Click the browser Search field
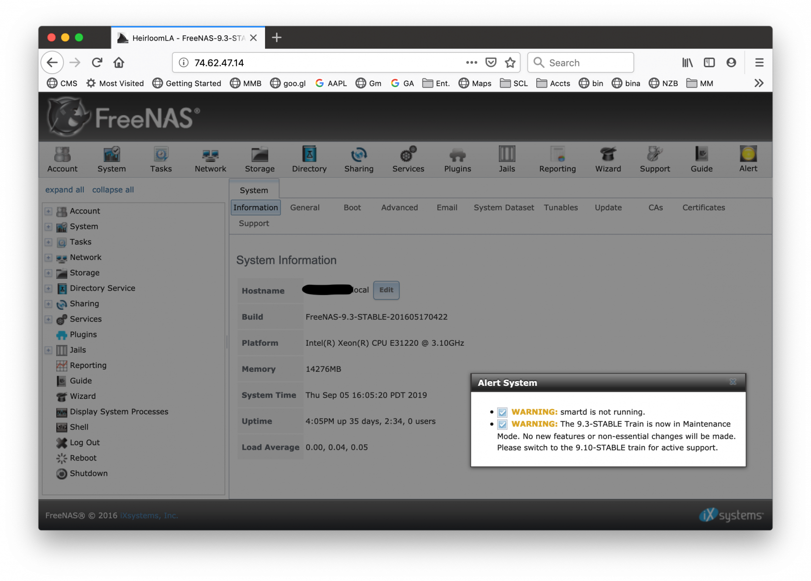Screen dimensions: 811x581 point(580,62)
